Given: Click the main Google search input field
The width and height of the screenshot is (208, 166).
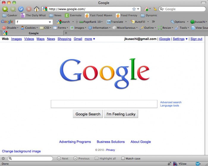Looking at the screenshot, I should coord(104,104).
